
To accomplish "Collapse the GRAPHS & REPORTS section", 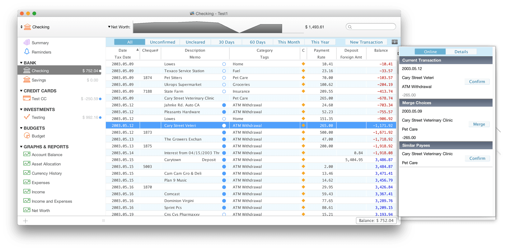I will click(x=21, y=147).
